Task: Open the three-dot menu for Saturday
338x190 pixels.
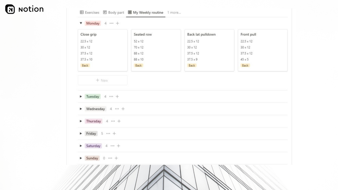Action: click(112, 146)
